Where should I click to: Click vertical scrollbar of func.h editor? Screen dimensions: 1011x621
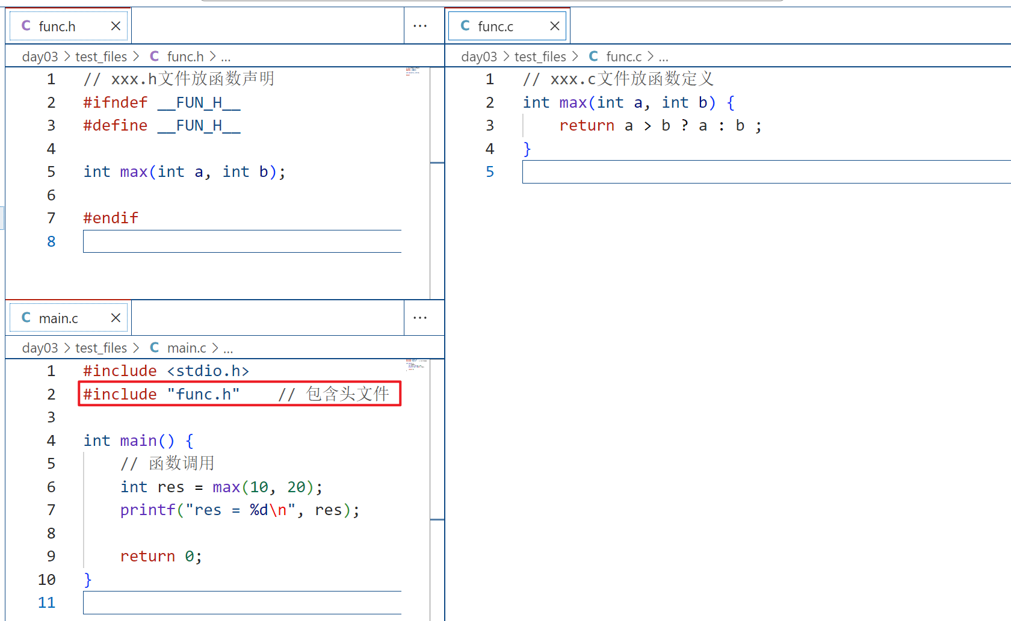pos(437,182)
